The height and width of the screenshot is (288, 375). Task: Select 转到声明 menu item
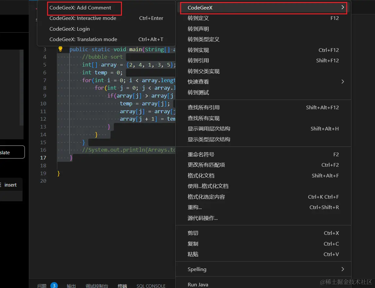pos(263,29)
